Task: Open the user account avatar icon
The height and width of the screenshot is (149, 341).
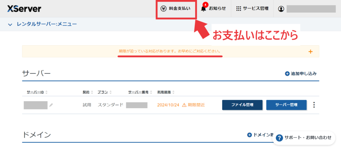Action: click(x=281, y=9)
